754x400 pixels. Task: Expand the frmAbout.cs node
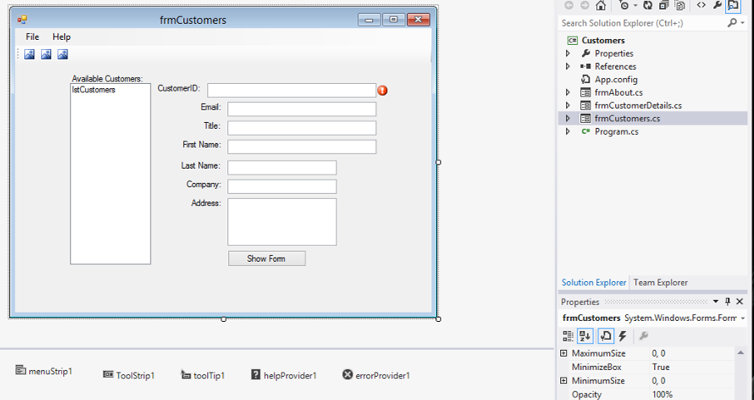point(568,92)
